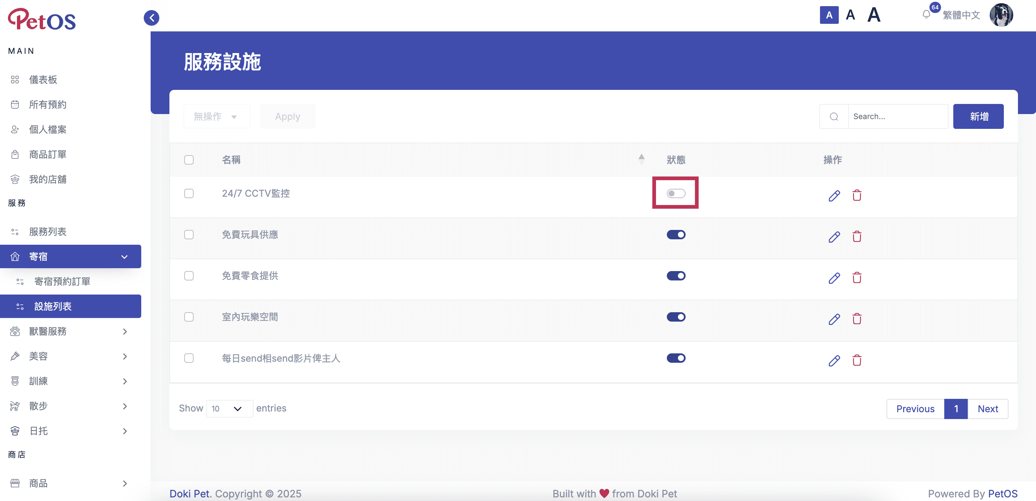The height and width of the screenshot is (501, 1036).
Task: Collapse the sidebar with the back arrow
Action: coord(152,18)
